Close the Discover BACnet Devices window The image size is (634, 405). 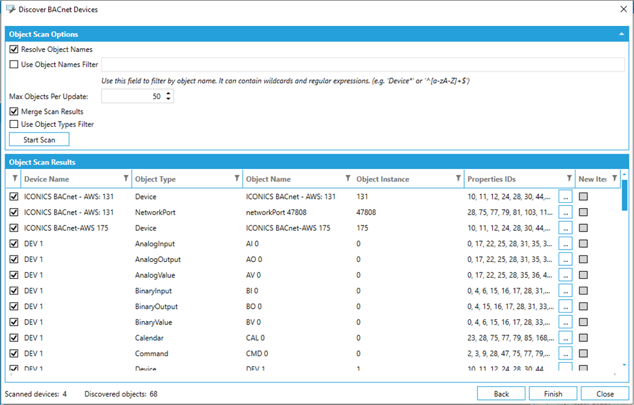pyautogui.click(x=624, y=9)
